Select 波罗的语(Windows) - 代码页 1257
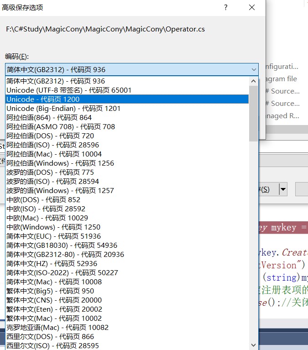The image size is (308, 350). tap(127, 191)
